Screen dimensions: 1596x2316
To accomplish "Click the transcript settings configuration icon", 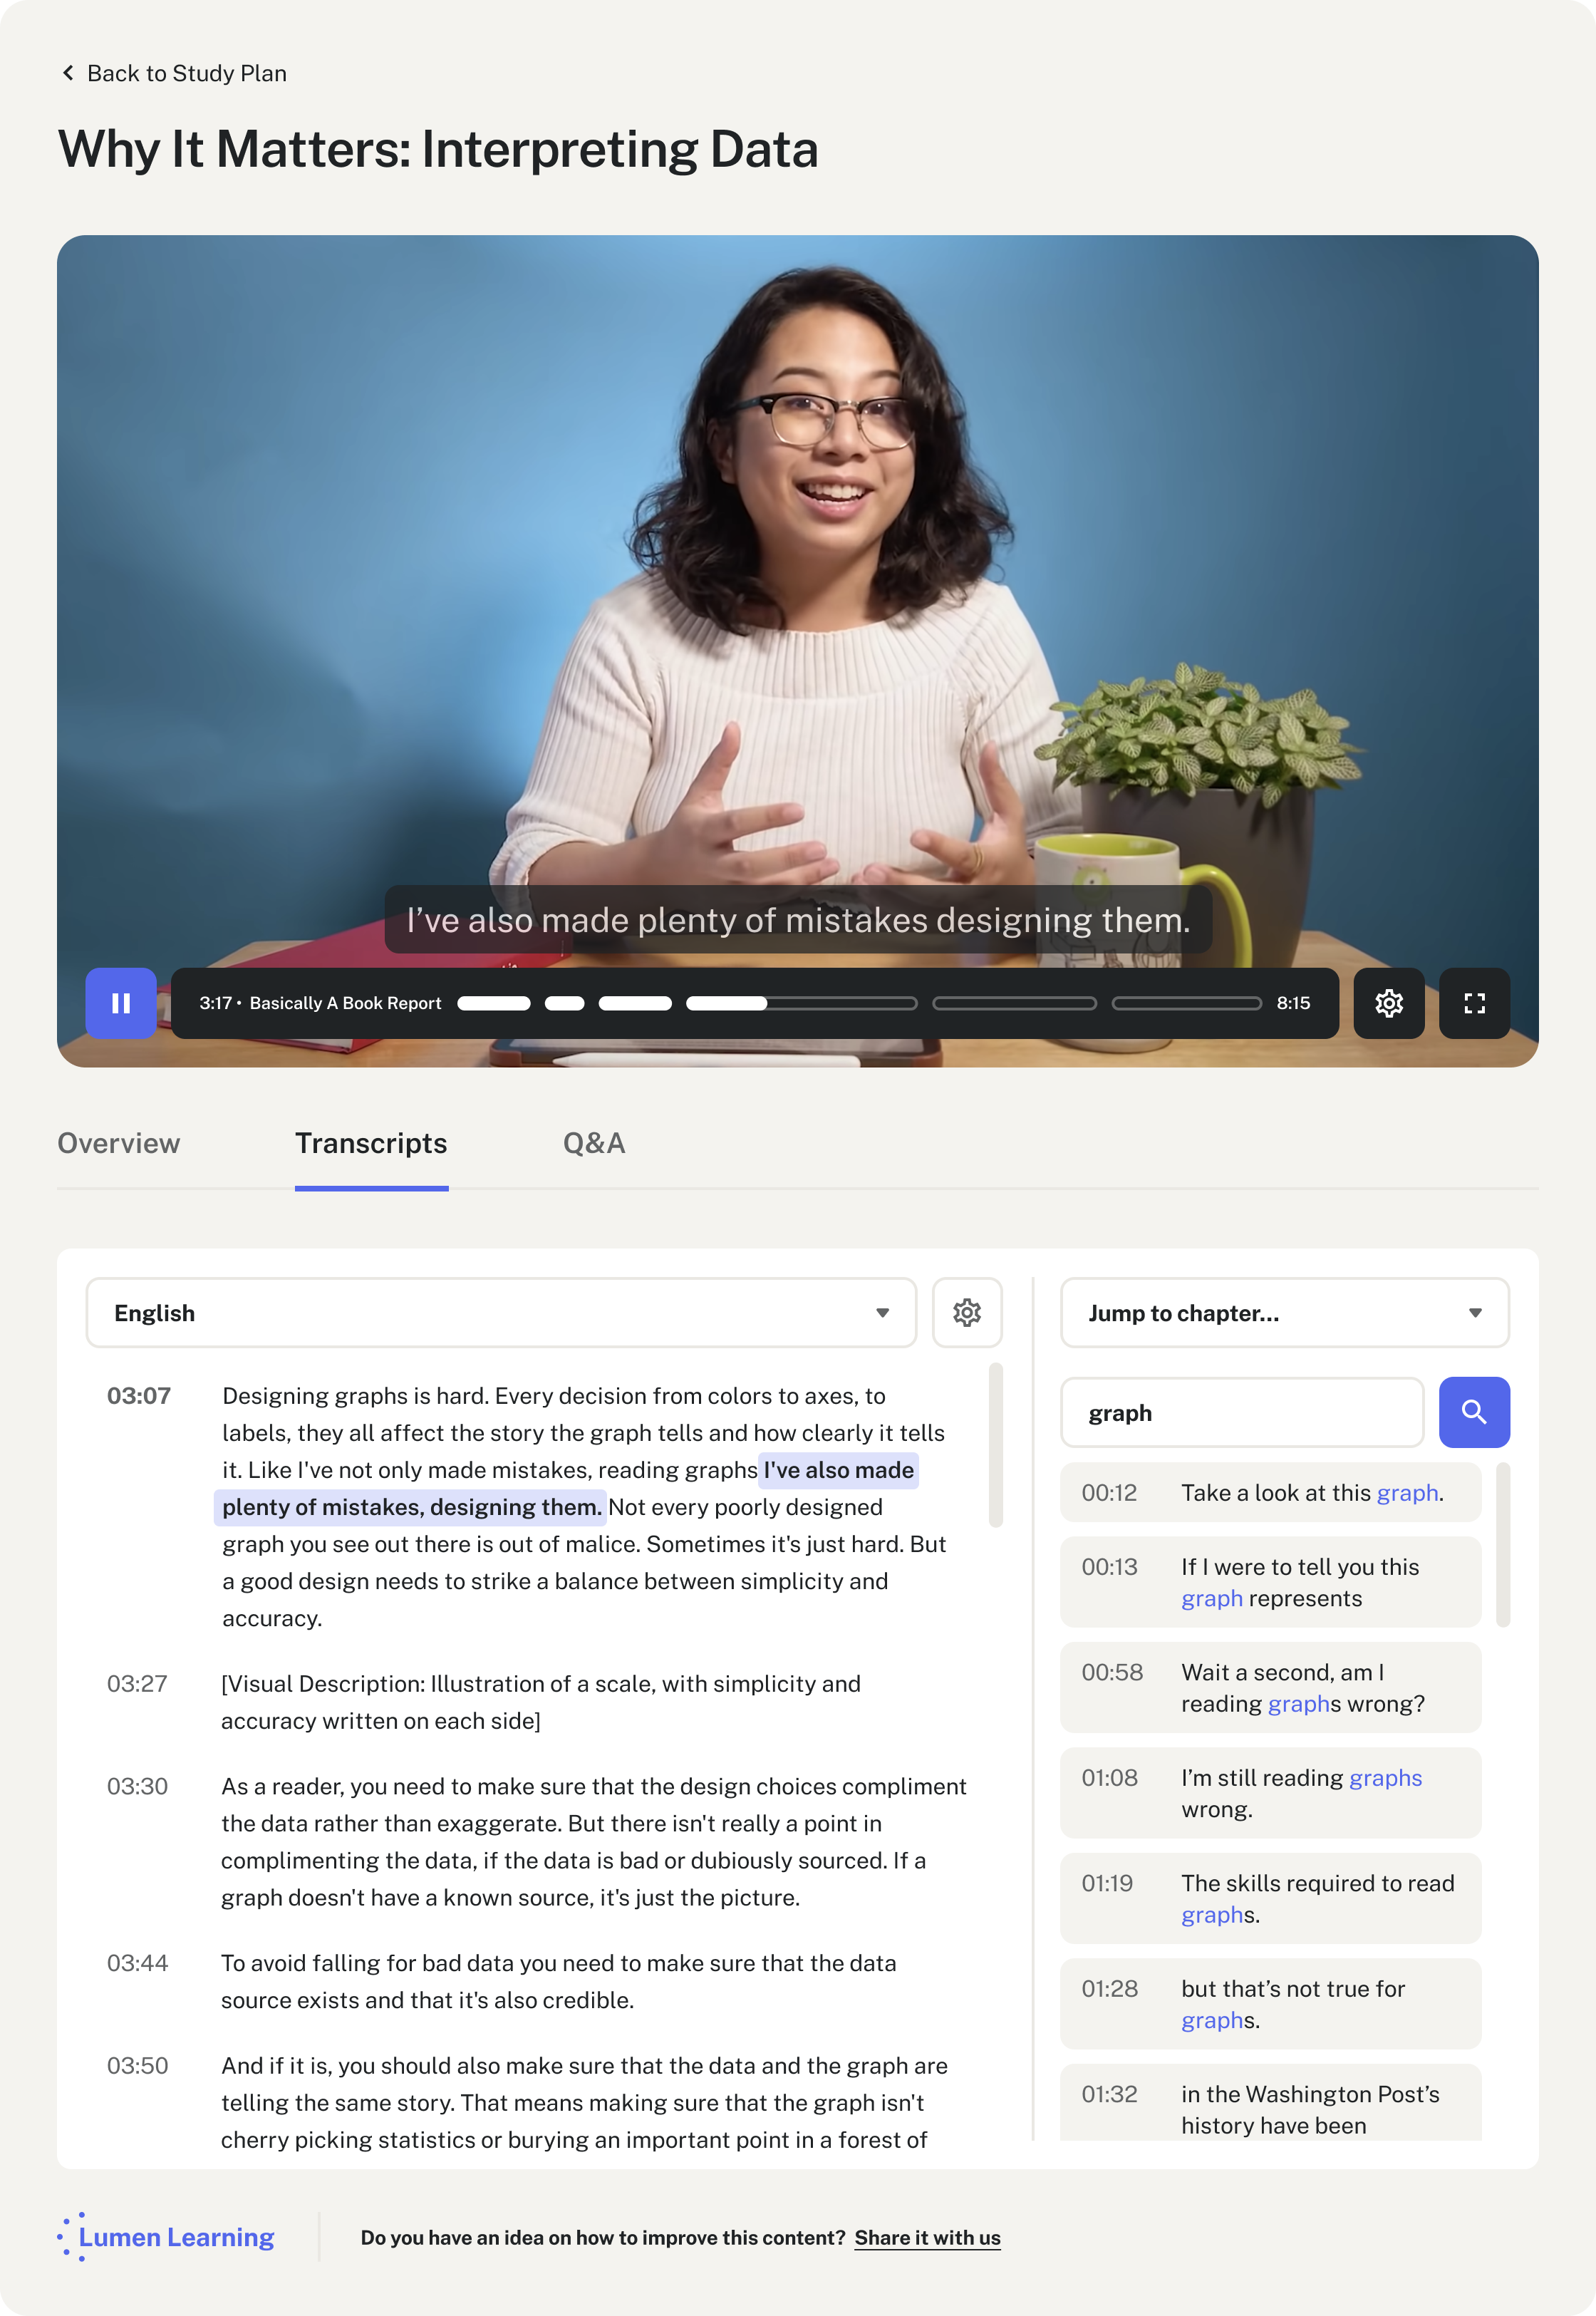I will pyautogui.click(x=966, y=1313).
